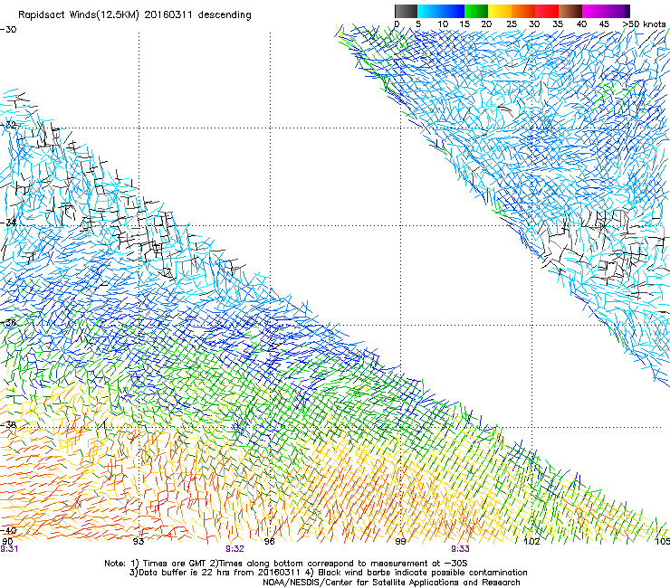The width and height of the screenshot is (670, 588).
Task: Click the legend tick label '40'
Action: click(x=581, y=24)
